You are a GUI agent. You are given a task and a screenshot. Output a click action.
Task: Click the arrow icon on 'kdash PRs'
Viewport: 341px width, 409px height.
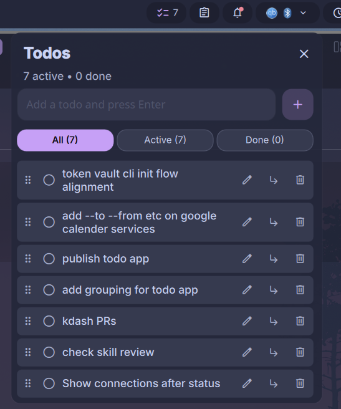point(274,321)
